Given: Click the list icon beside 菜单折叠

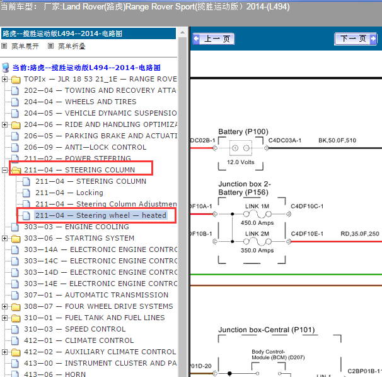Looking at the screenshot, I should pos(50,45).
